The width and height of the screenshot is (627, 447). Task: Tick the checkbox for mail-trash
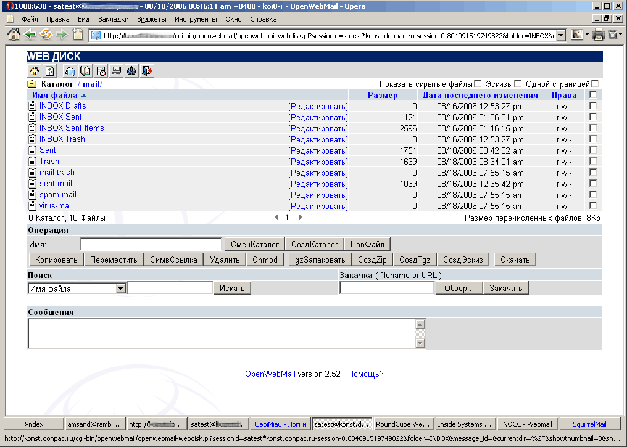point(594,173)
